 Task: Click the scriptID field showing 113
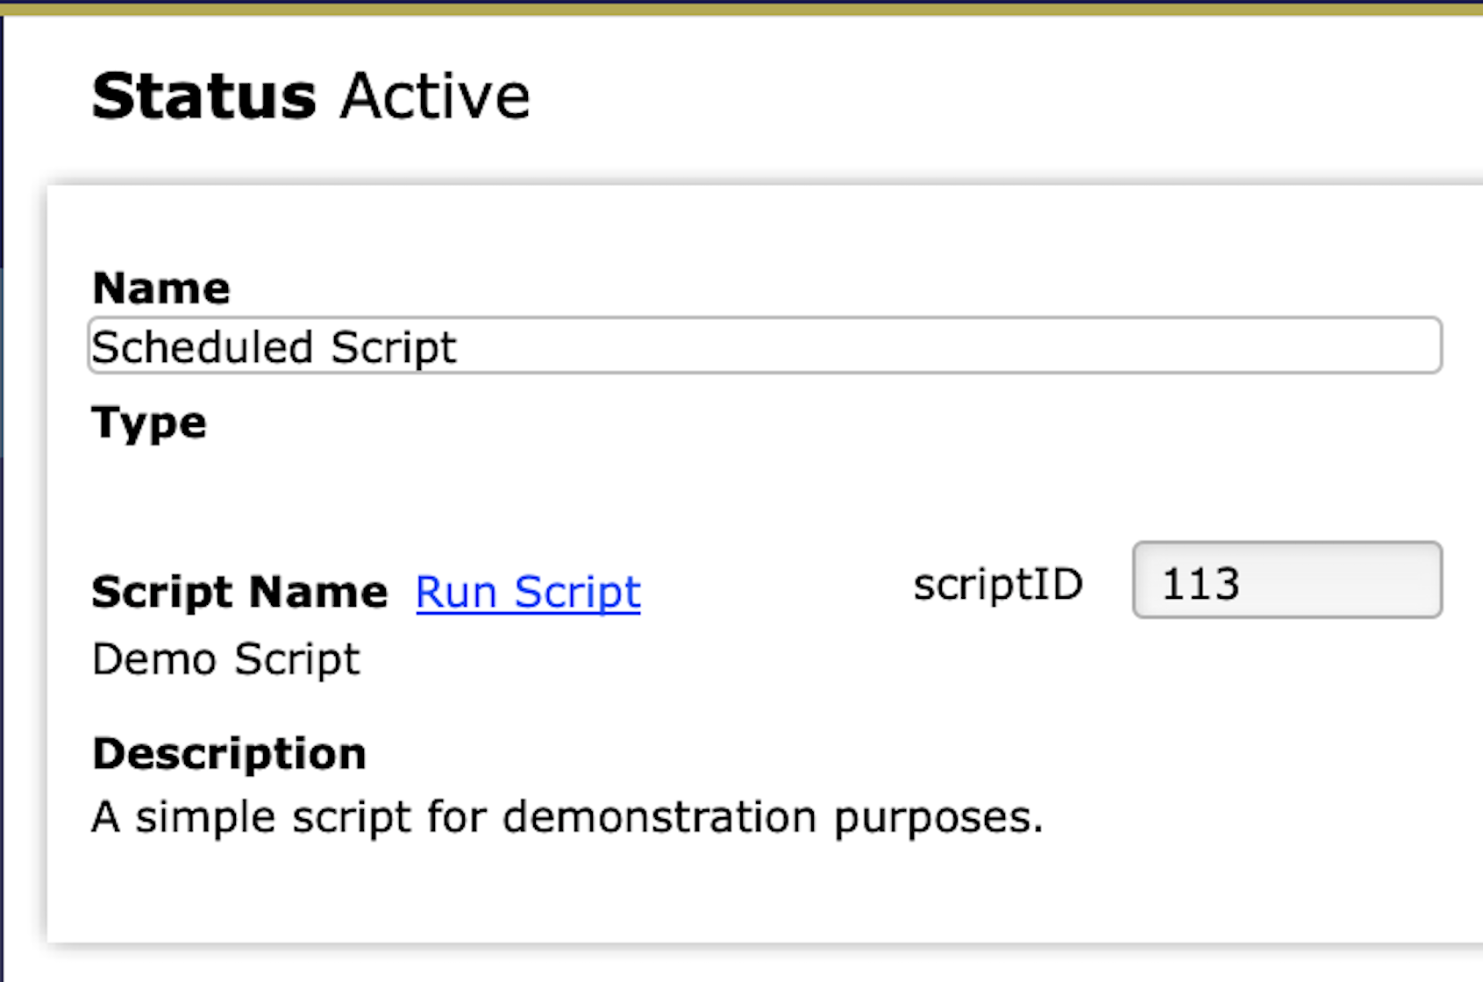pyautogui.click(x=1287, y=580)
